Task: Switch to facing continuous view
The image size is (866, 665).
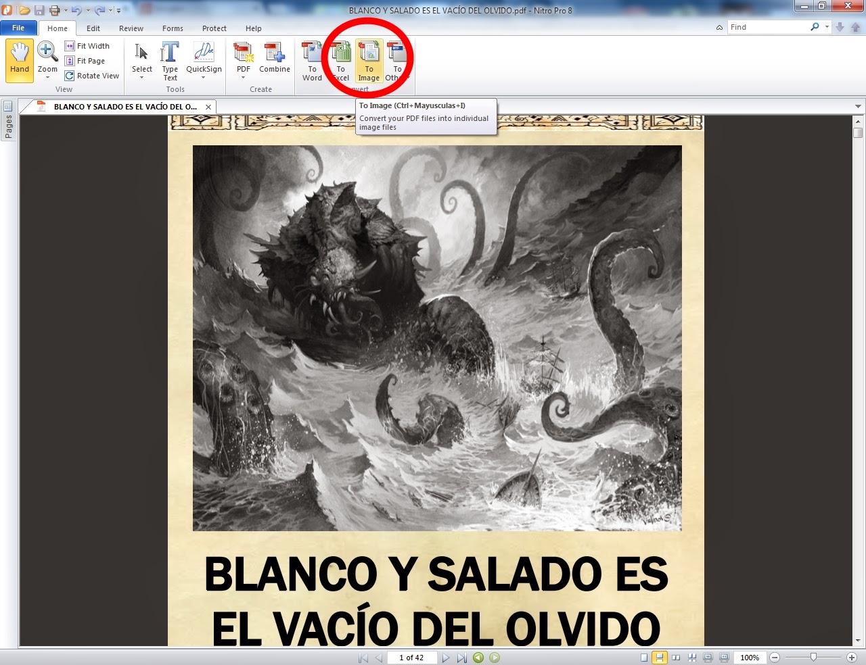Action: pos(692,658)
